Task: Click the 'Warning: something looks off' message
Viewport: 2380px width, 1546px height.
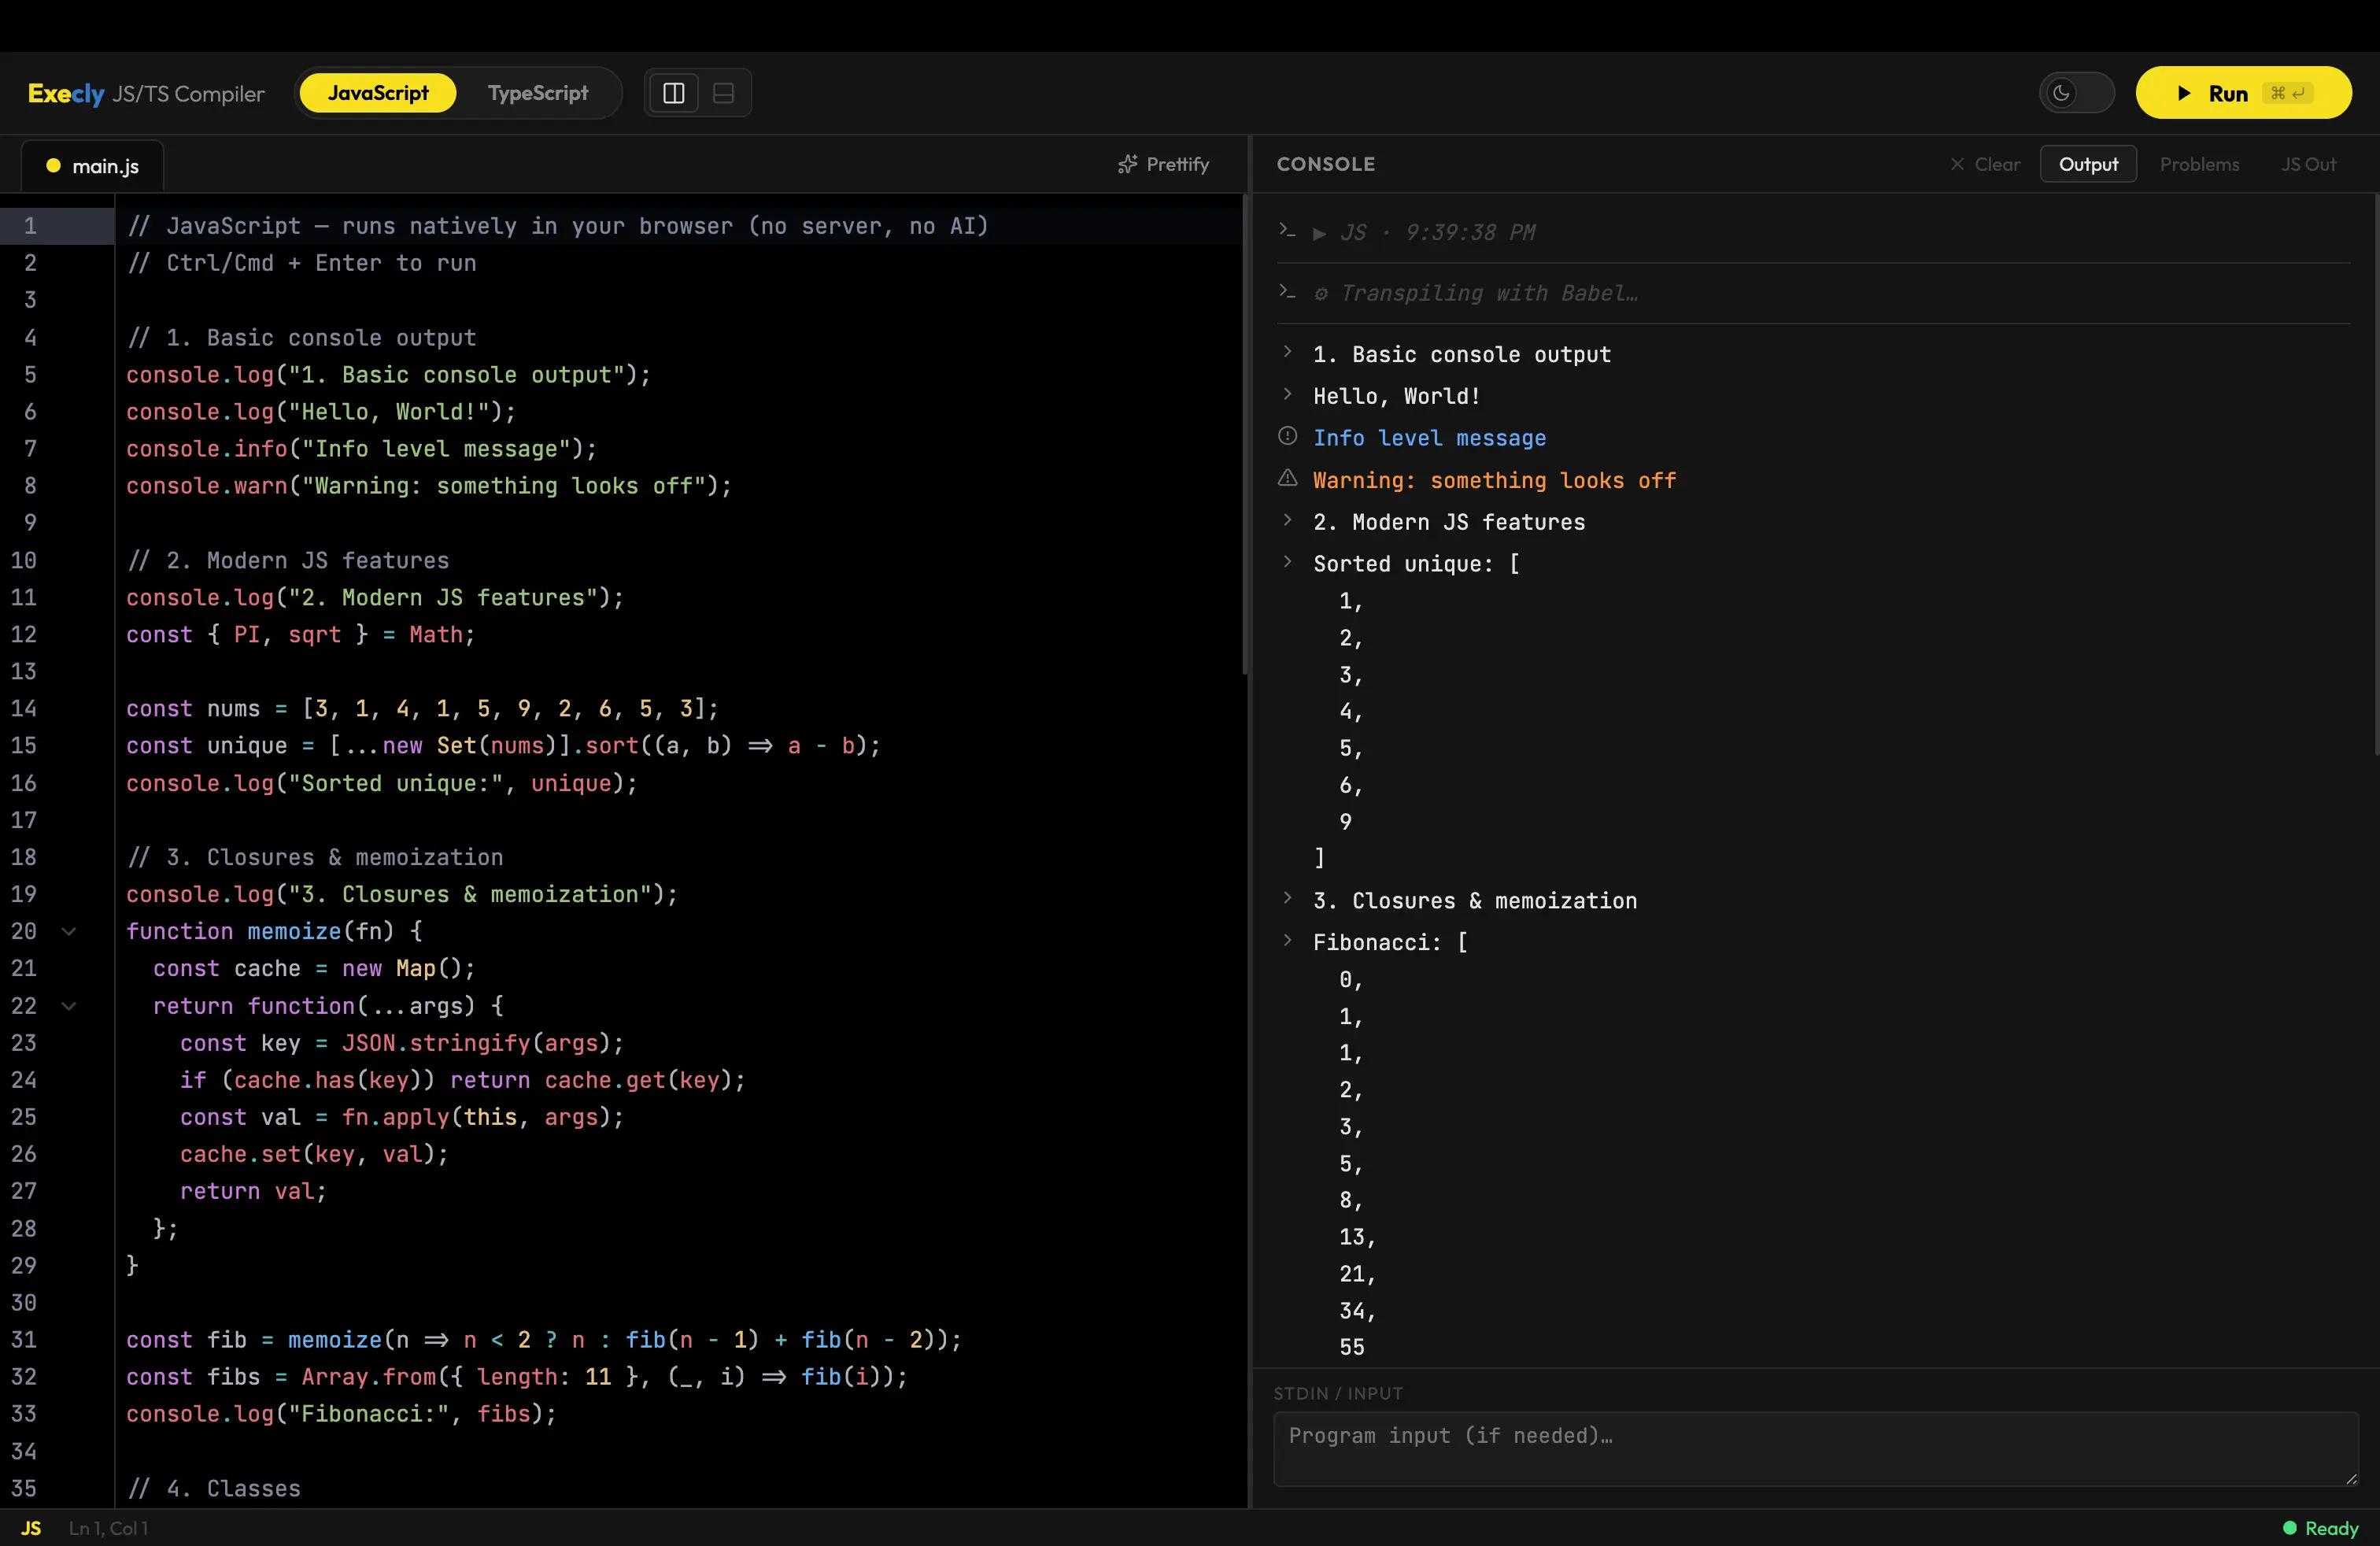Action: coord(1494,480)
